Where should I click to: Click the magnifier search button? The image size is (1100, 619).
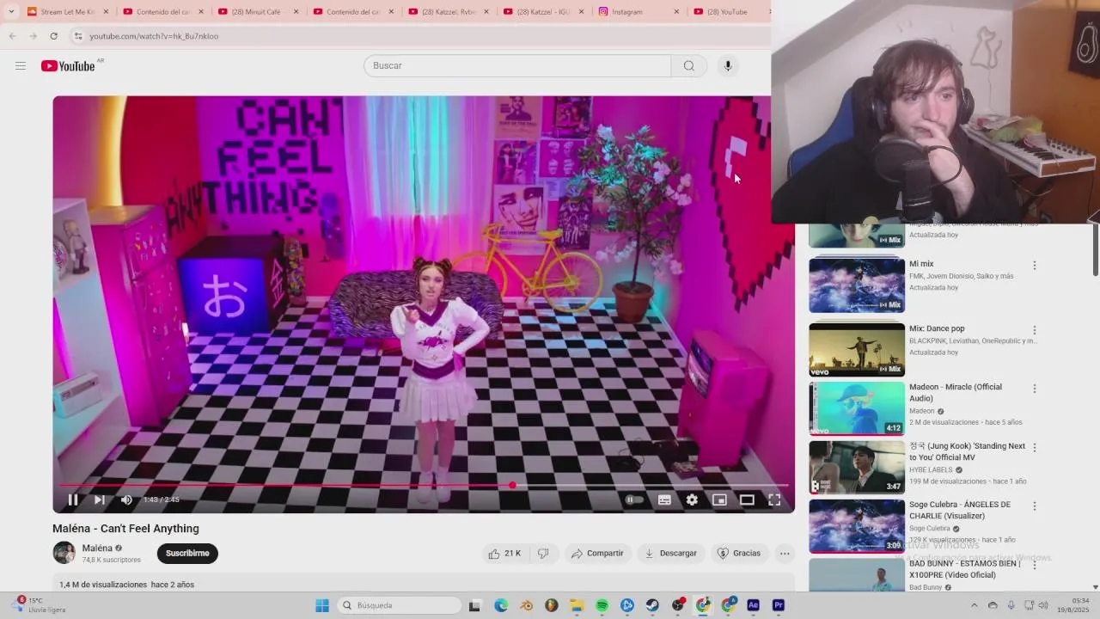click(x=688, y=66)
